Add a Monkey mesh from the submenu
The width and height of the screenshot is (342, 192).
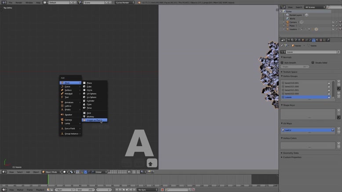pos(90,117)
